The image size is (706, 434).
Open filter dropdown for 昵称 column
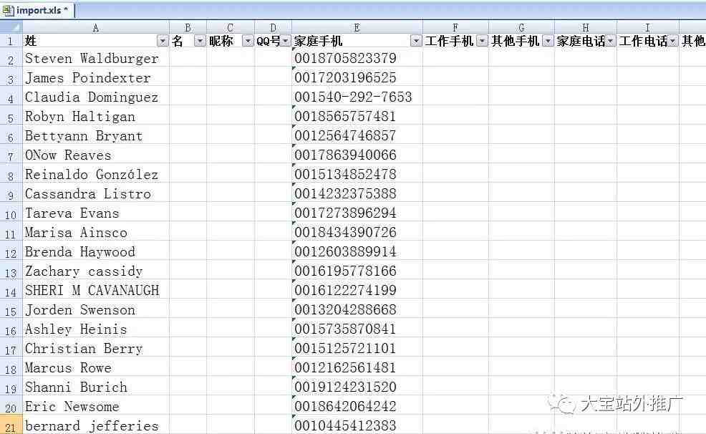248,42
